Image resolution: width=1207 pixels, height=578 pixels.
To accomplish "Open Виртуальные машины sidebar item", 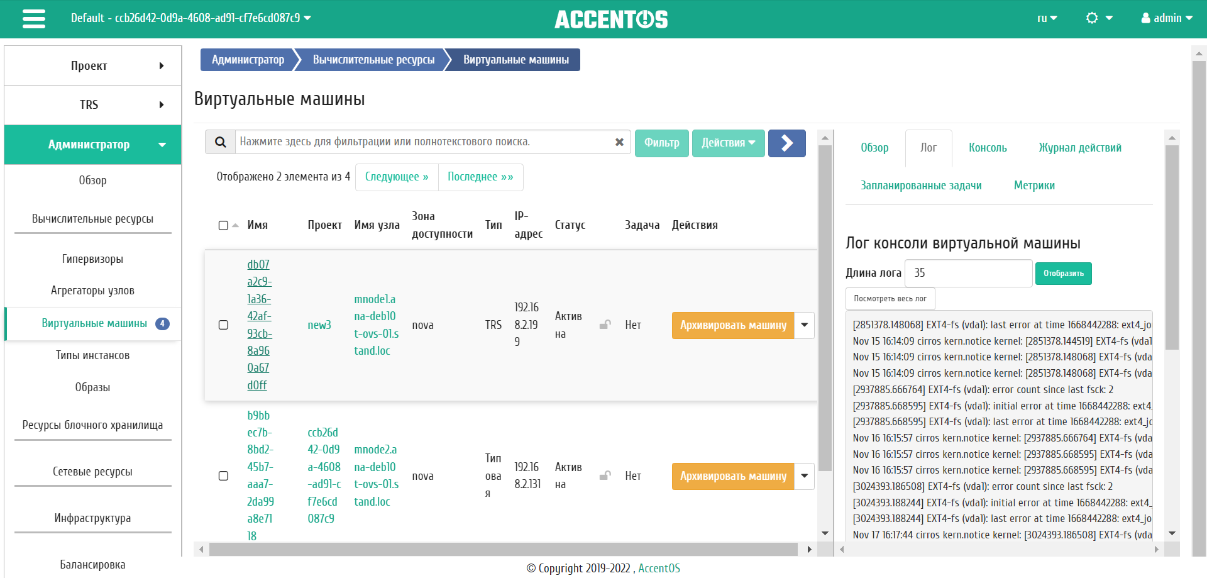I will click(94, 323).
